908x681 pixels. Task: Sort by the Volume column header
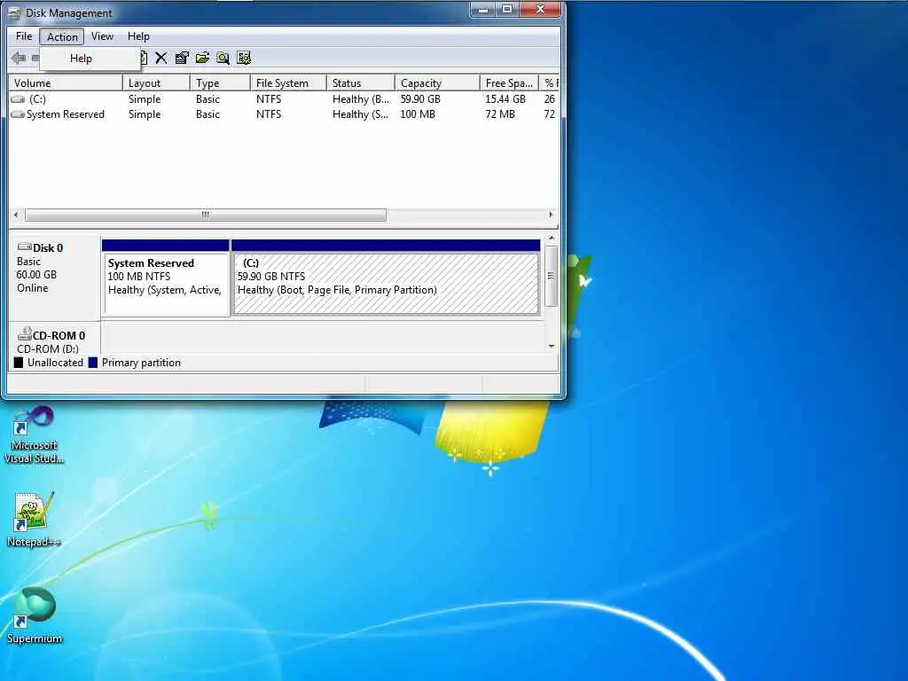pyautogui.click(x=65, y=83)
